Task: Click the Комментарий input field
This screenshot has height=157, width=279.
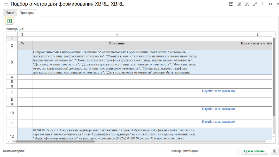Action: click(x=97, y=151)
